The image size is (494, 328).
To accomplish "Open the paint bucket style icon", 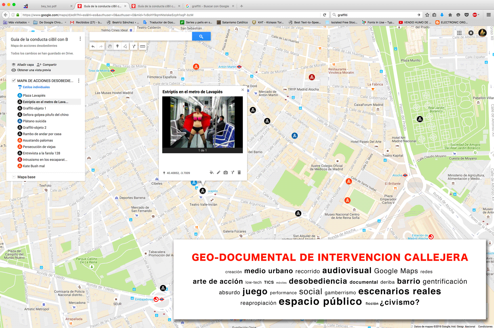I will pyautogui.click(x=212, y=173).
